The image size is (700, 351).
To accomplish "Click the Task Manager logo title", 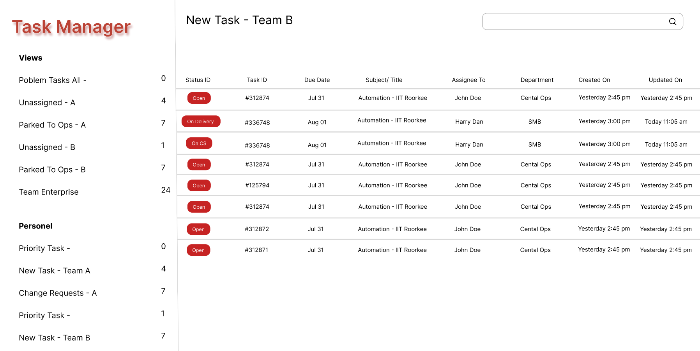I will click(71, 27).
